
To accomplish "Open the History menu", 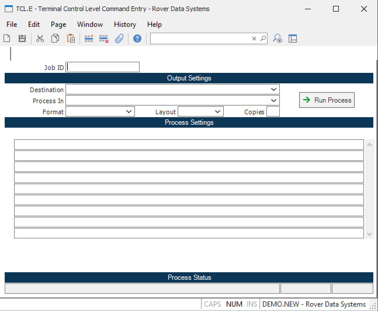I will pos(125,24).
